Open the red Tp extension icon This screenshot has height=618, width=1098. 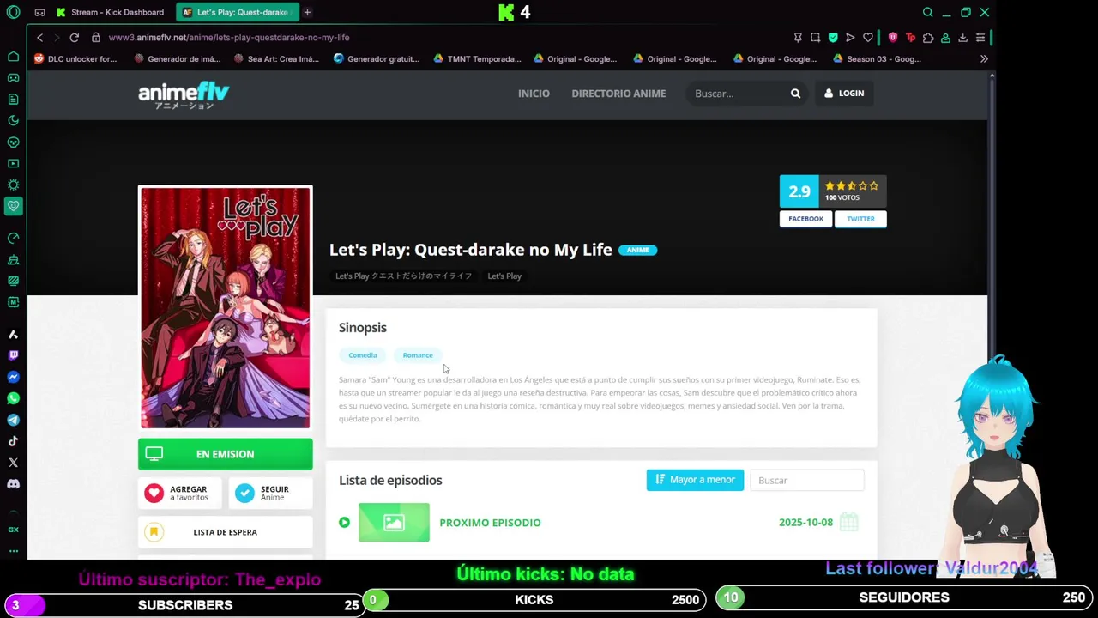point(910,38)
